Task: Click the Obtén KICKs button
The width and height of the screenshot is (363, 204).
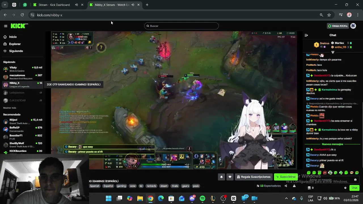Action: coord(337,26)
